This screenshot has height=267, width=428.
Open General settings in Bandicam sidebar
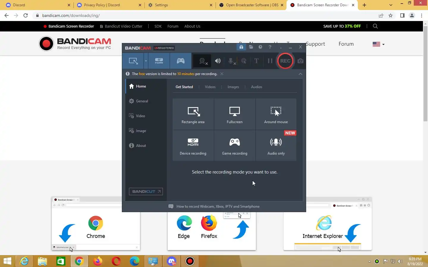tap(146, 101)
